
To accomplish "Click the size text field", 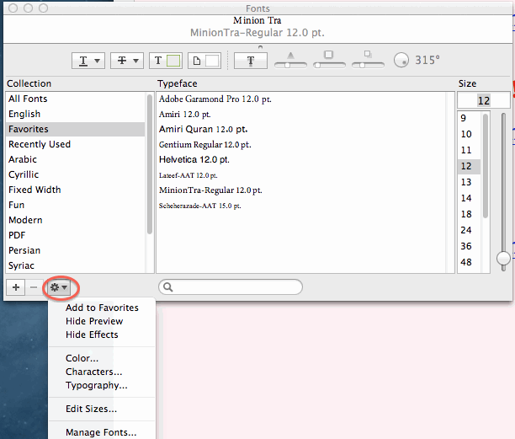I will click(x=482, y=100).
